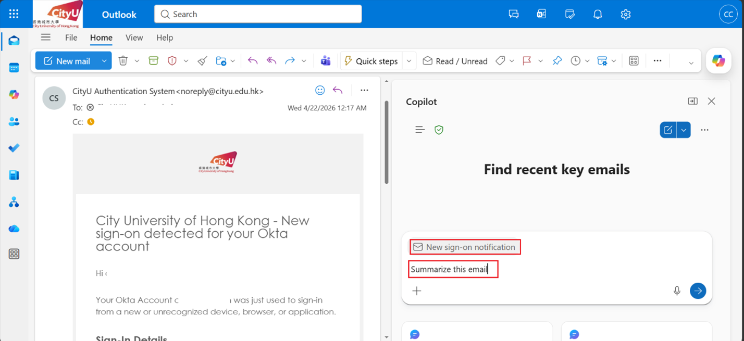Open Calendar from the left sidebar
The width and height of the screenshot is (744, 341).
point(14,68)
